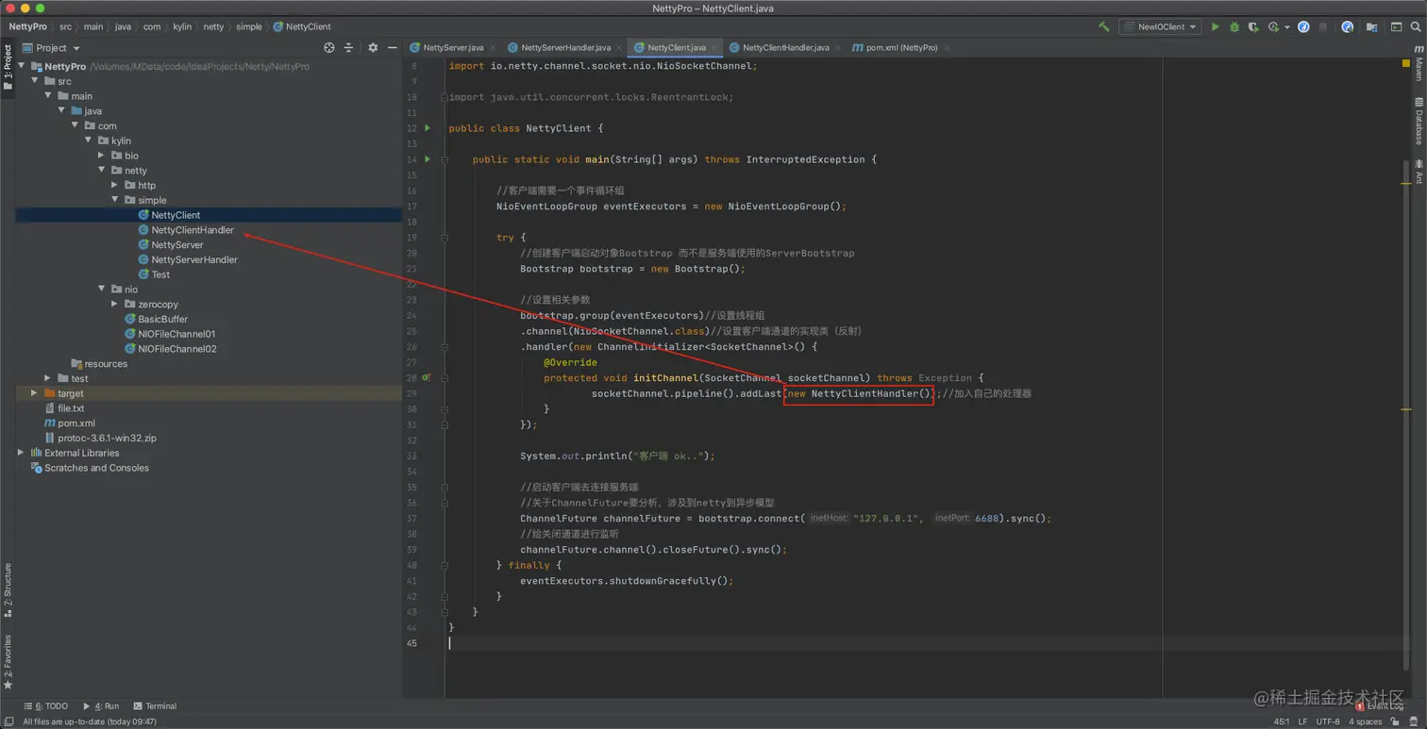This screenshot has height=729, width=1427.
Task: Switch to the NettyClientHandler.java tab
Action: coord(785,47)
